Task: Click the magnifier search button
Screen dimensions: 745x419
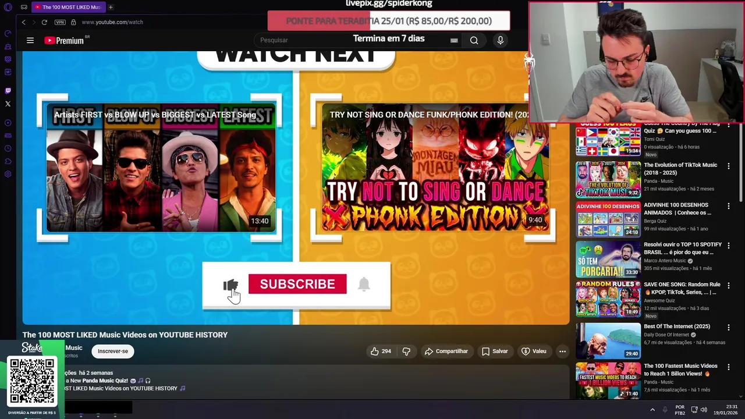Action: pyautogui.click(x=474, y=40)
